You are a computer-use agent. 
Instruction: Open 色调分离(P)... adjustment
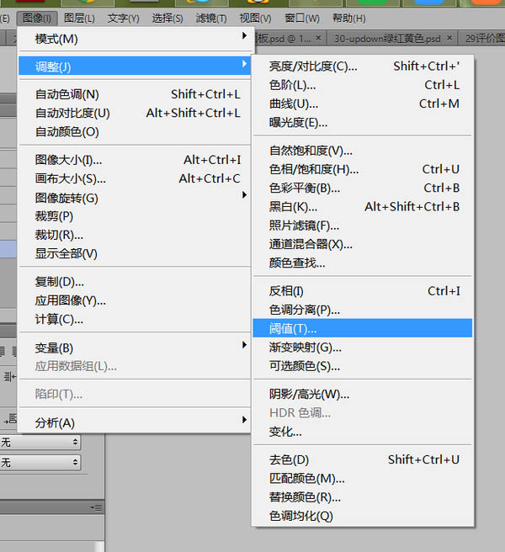click(363, 310)
